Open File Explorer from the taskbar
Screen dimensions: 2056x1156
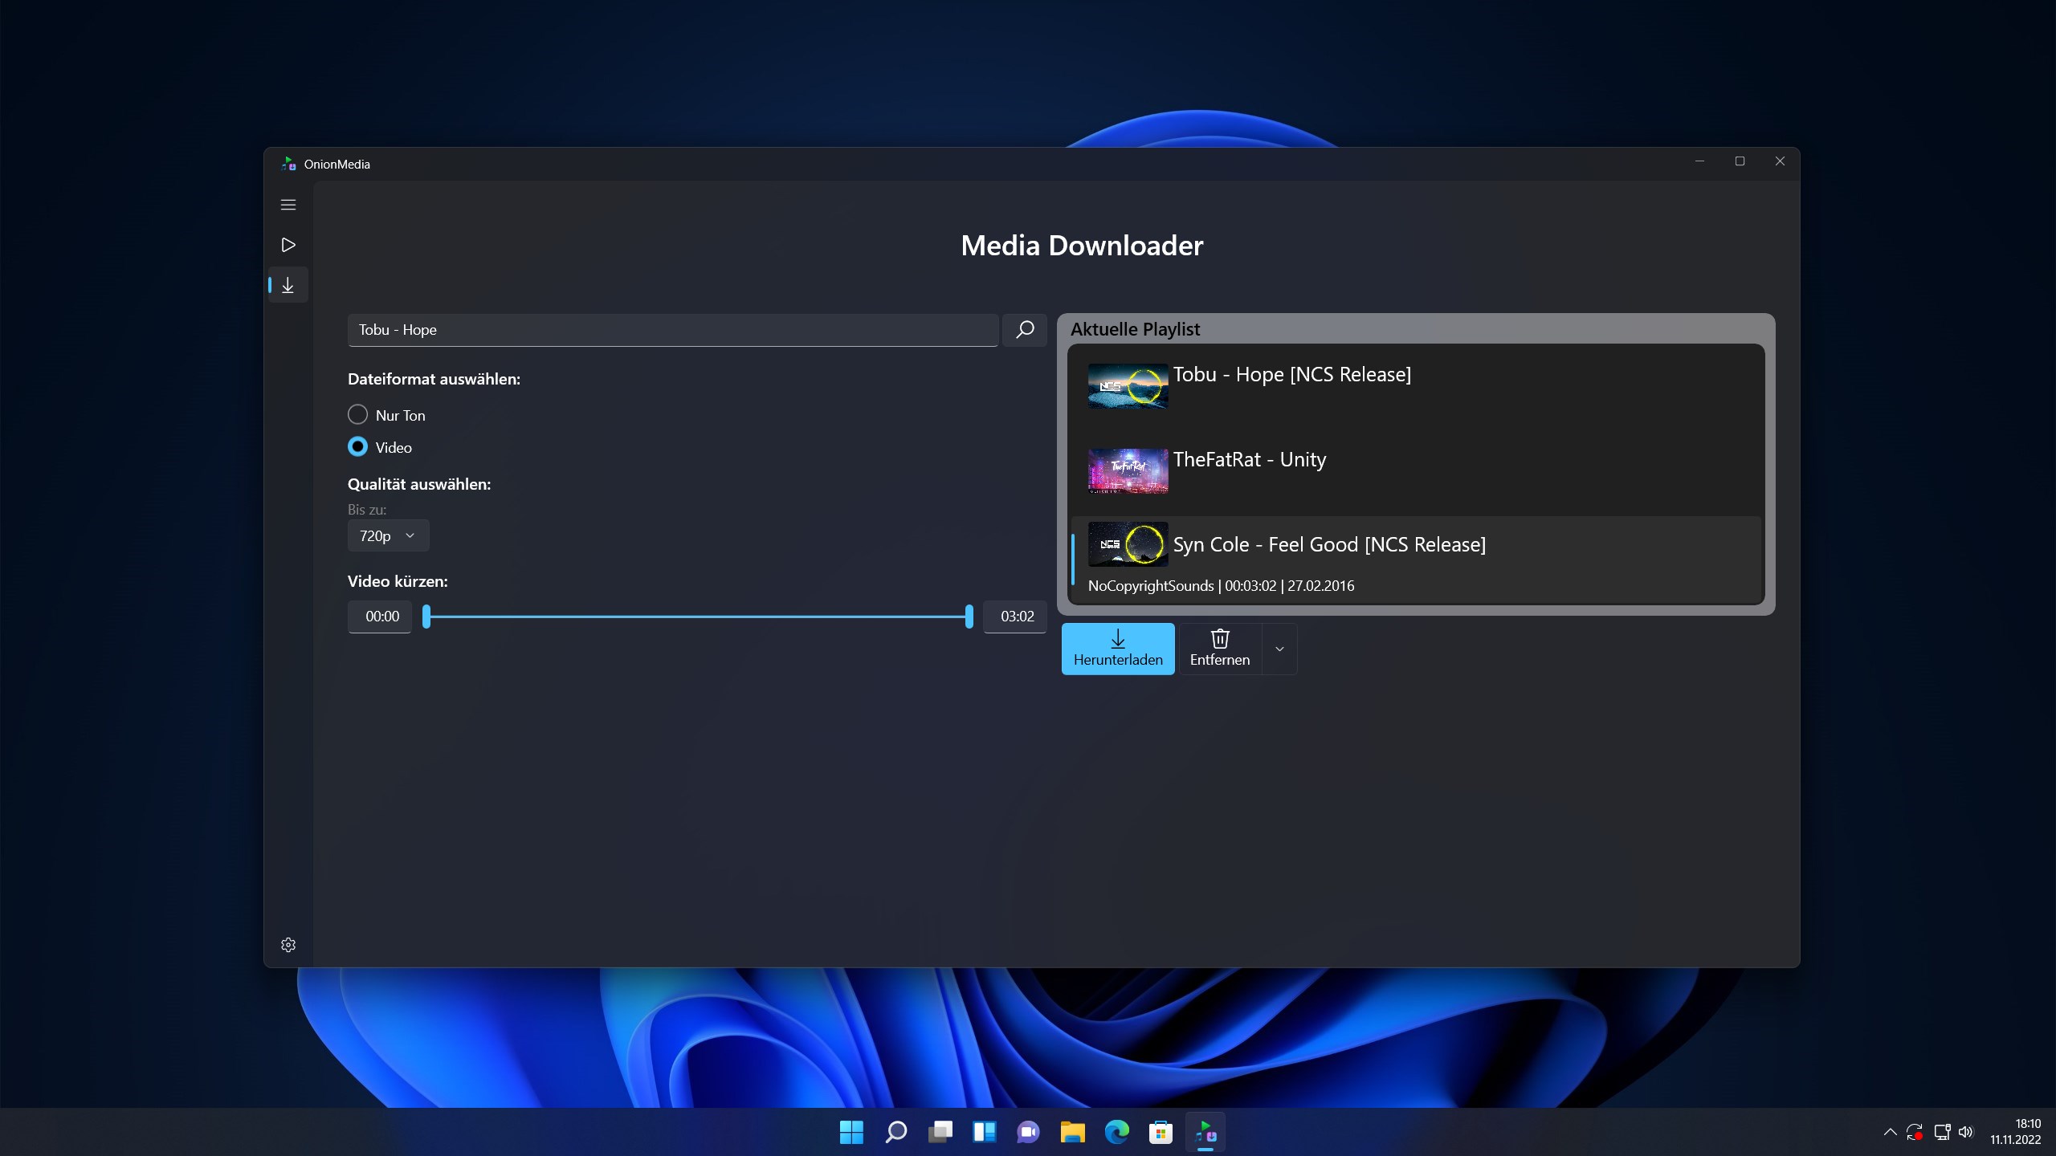pos(1073,1132)
